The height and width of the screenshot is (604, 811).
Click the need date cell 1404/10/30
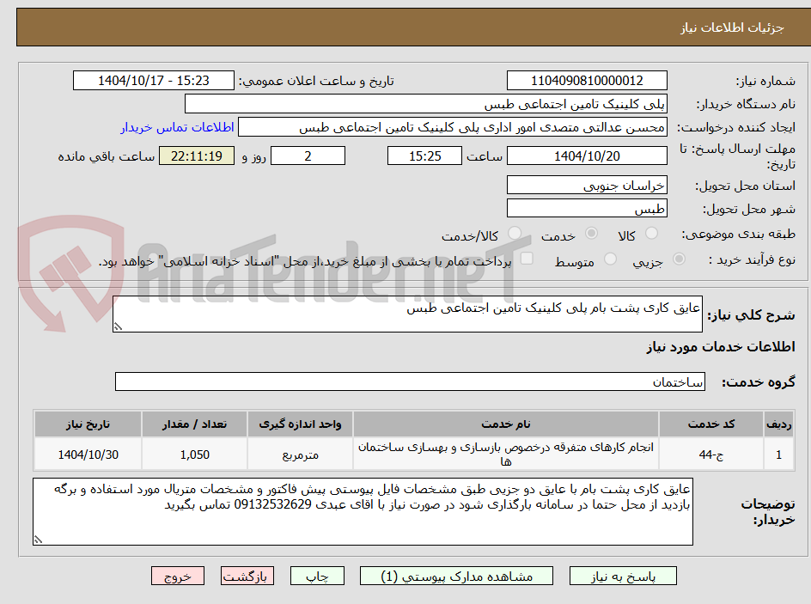[88, 454]
